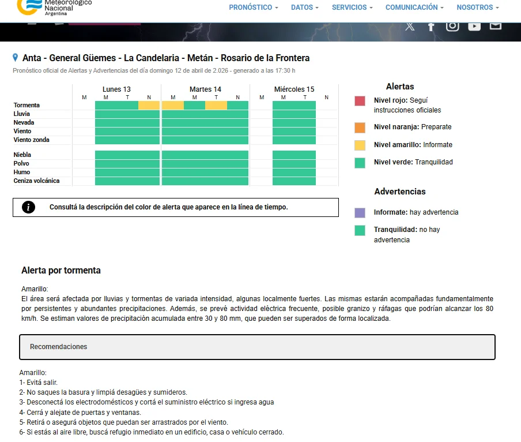Click the Servicio Meteorológico Nacional logo
This screenshot has width=521, height=442.
click(54, 8)
